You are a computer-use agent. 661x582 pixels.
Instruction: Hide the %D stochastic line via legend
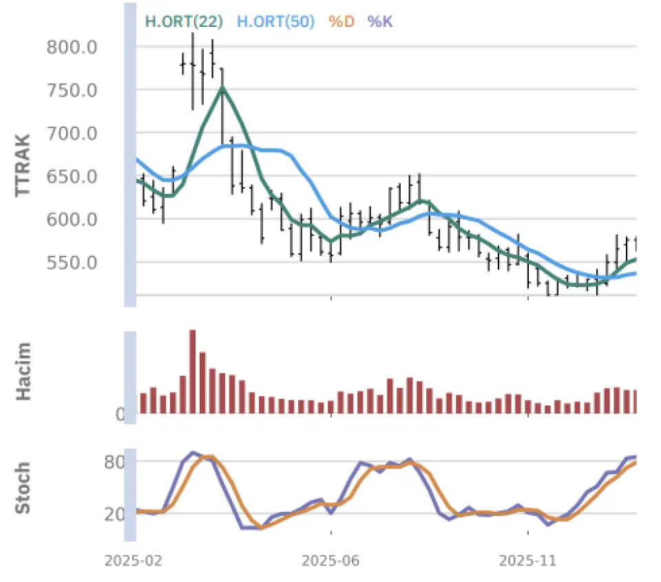[341, 21]
